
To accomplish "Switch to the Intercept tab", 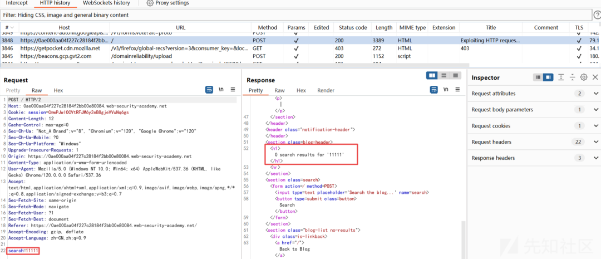I will [x=17, y=3].
